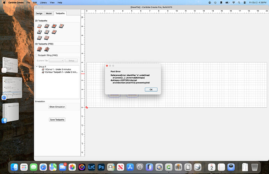Open the UGS app from the Dock
This screenshot has width=269, height=174.
(x=179, y=167)
